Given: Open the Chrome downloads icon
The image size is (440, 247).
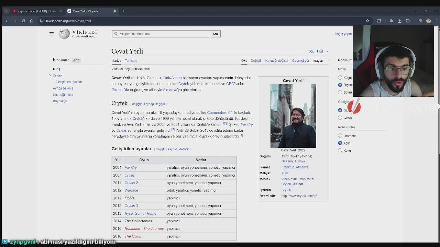Looking at the screenshot, I should coord(399,21).
